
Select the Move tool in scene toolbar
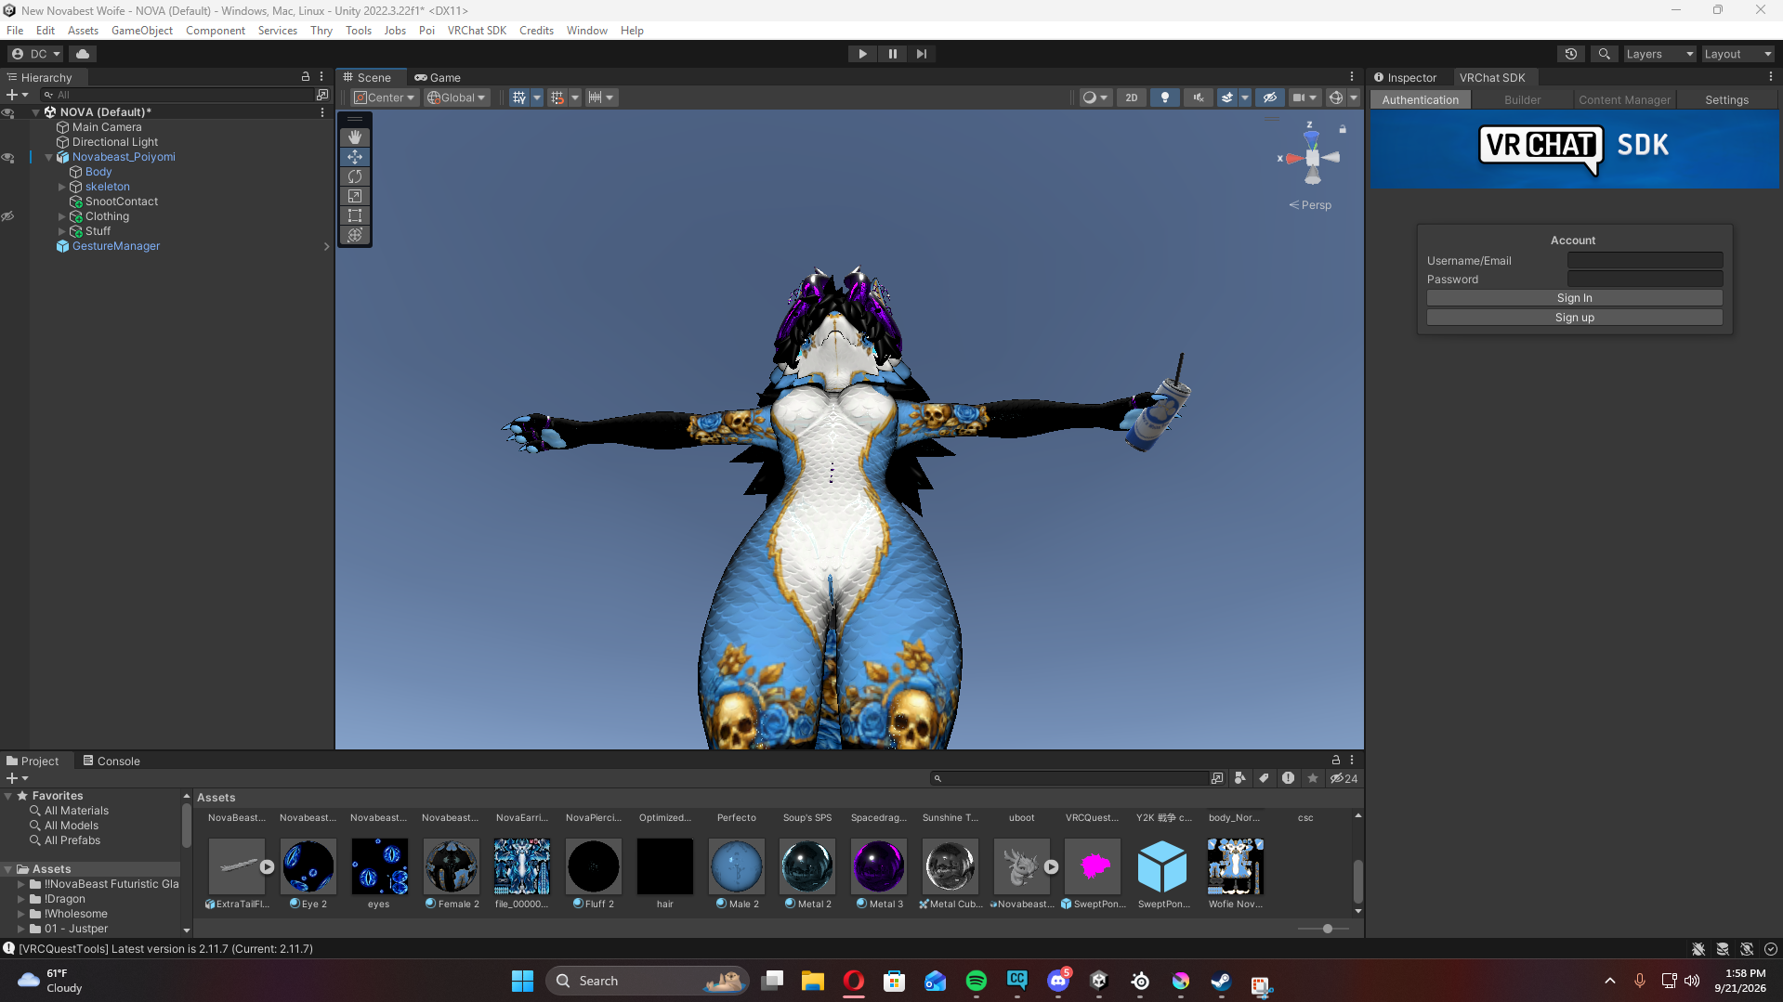(x=355, y=157)
